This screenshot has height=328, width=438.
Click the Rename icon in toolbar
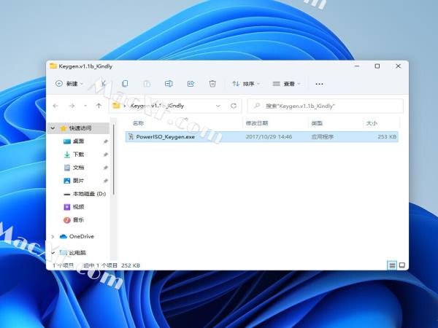pos(169,84)
